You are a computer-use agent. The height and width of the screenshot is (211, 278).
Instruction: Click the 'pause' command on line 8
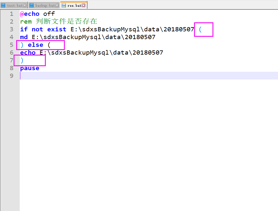point(30,68)
